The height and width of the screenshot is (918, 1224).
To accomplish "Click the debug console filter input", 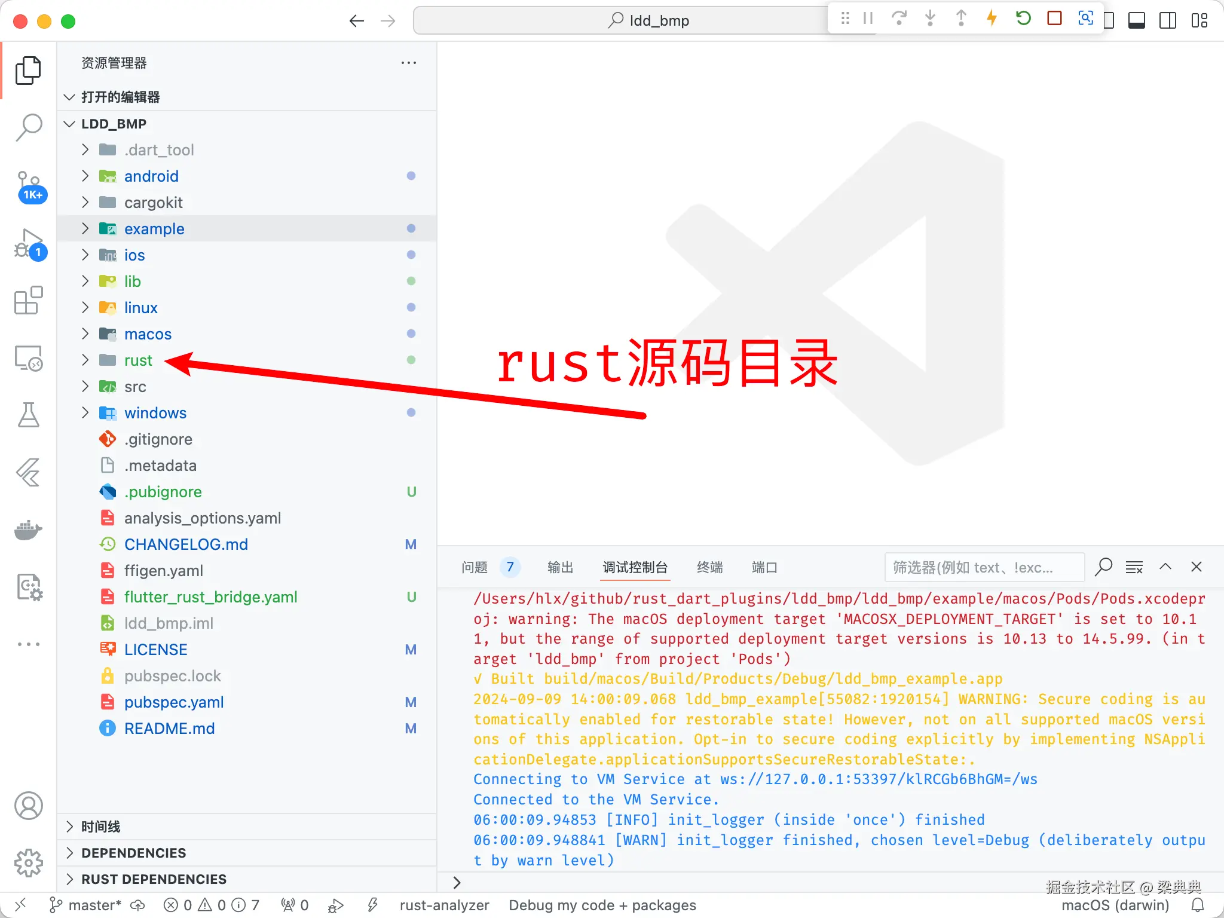I will (x=983, y=567).
